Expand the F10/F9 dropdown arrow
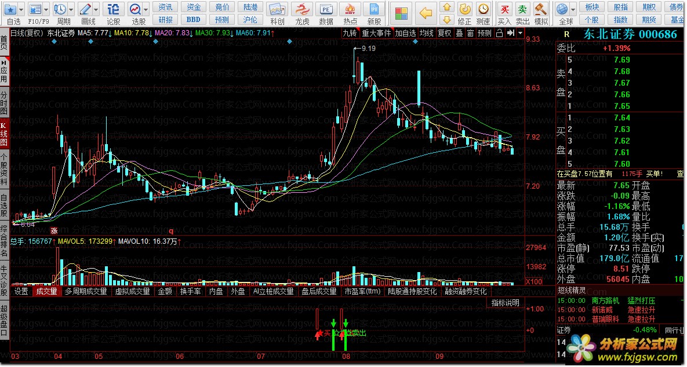The height and width of the screenshot is (367, 687). click(46, 9)
